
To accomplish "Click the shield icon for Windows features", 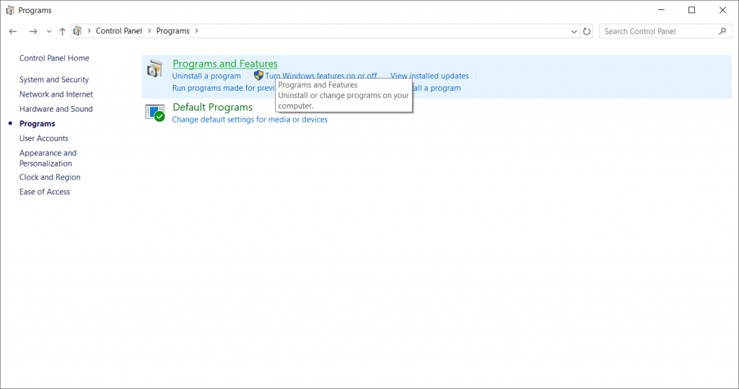I will pyautogui.click(x=258, y=75).
